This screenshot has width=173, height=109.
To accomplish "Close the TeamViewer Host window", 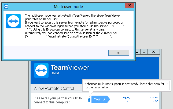I will pyautogui.click(x=153, y=52).
